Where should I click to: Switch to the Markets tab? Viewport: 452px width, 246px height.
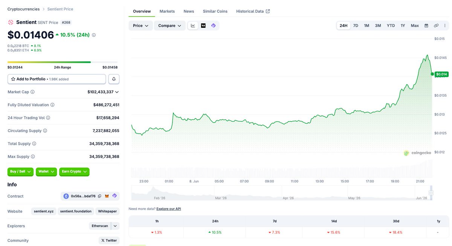tap(167, 11)
